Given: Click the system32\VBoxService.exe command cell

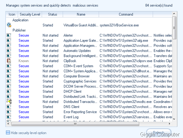Looking at the screenshot, I should [119, 25].
